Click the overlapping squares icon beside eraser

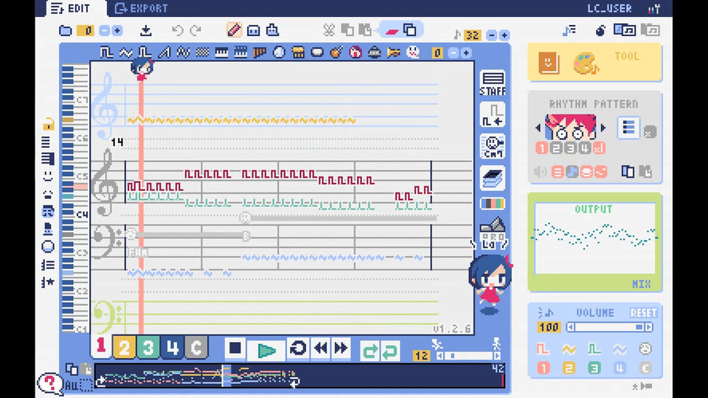pyautogui.click(x=410, y=30)
